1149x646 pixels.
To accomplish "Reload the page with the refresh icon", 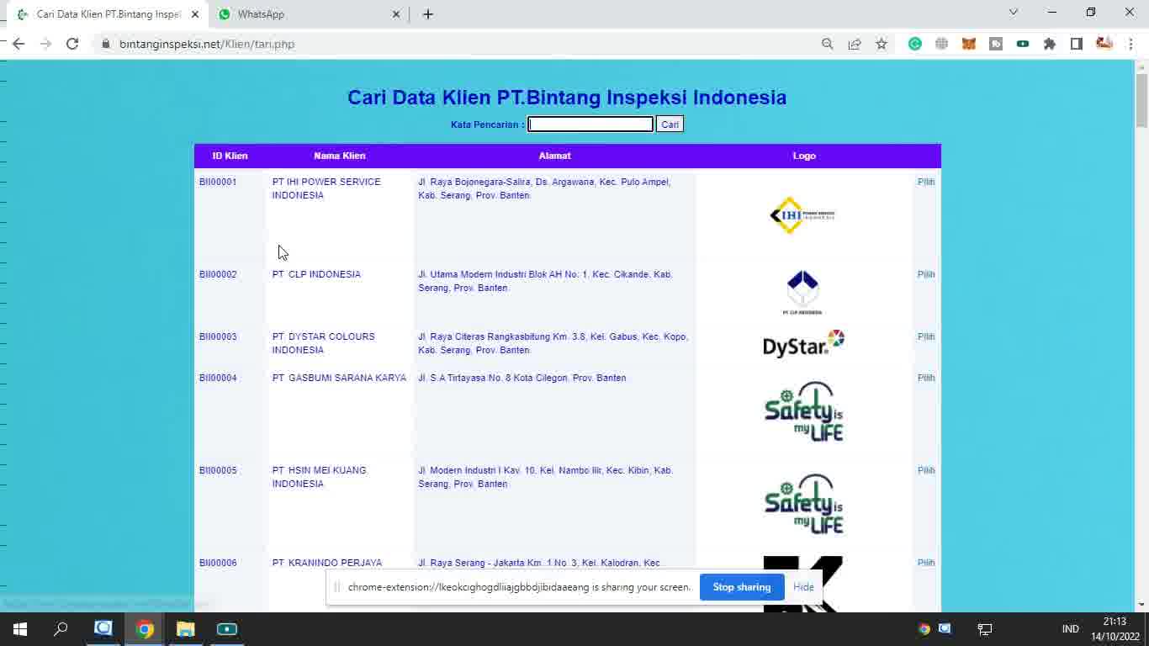I will click(72, 44).
